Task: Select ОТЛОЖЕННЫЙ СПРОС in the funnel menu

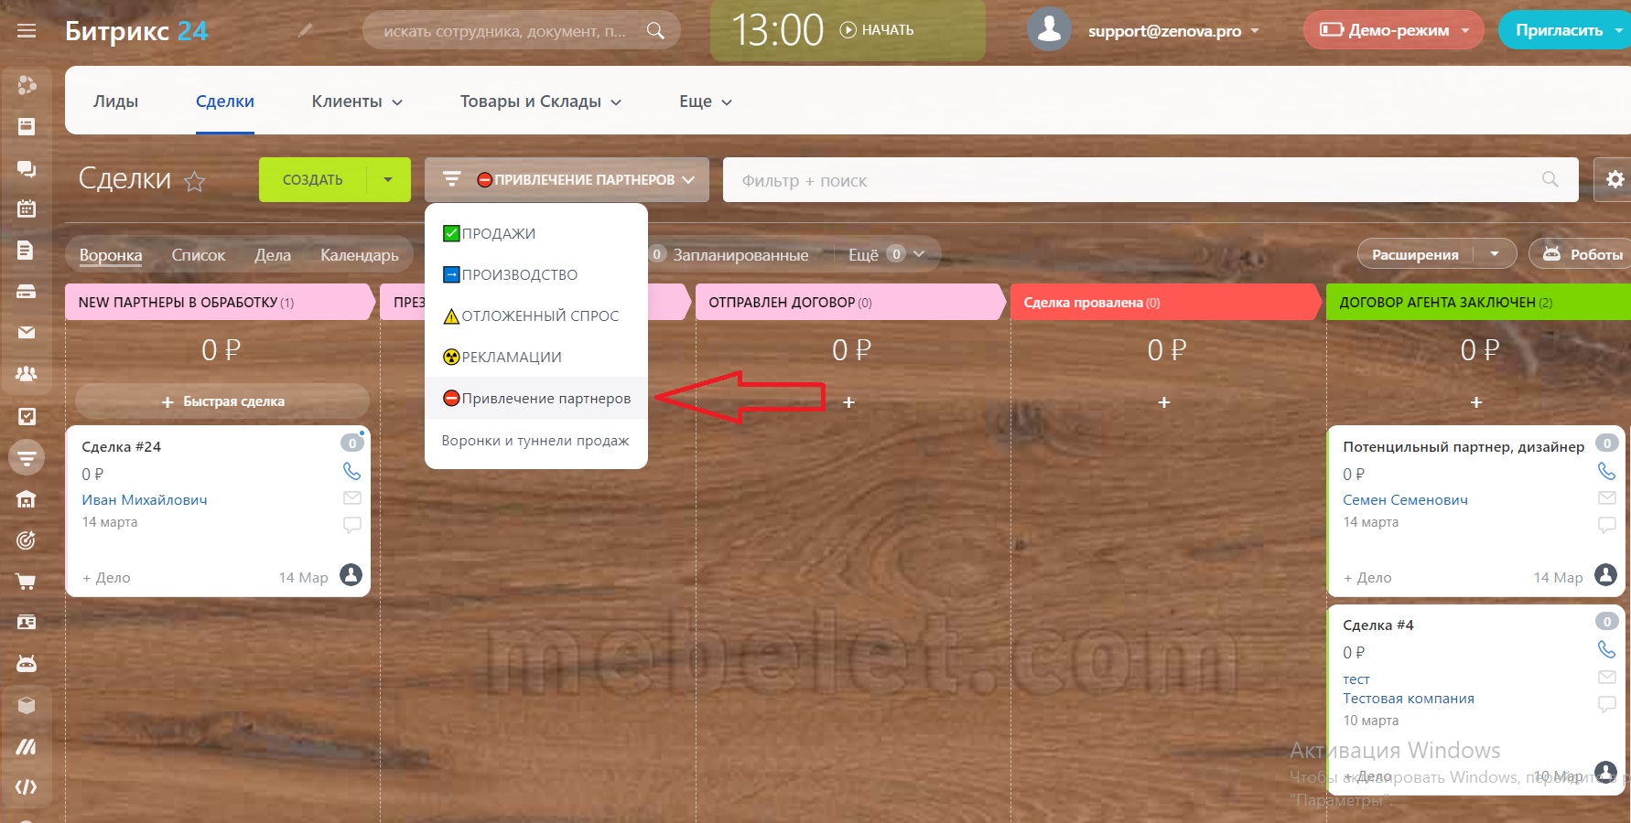Action: click(536, 315)
